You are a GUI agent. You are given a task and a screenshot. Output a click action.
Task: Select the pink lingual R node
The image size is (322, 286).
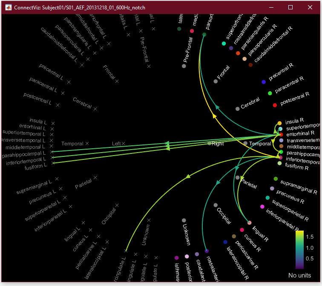pyautogui.click(x=249, y=222)
